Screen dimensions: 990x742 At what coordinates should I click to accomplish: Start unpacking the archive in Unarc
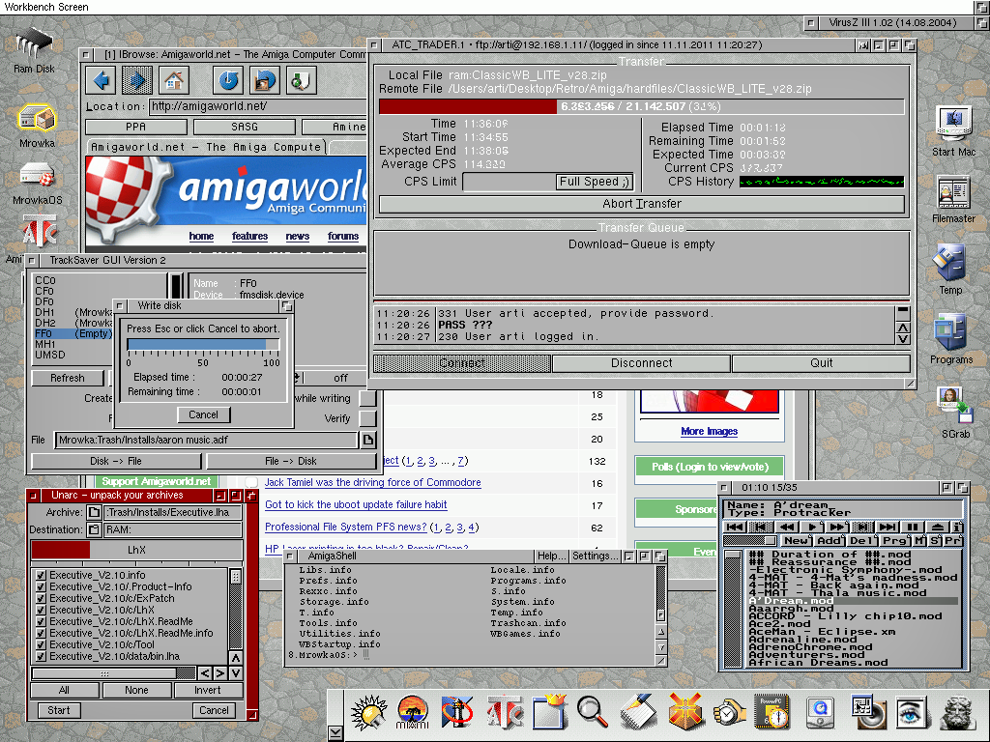(59, 710)
